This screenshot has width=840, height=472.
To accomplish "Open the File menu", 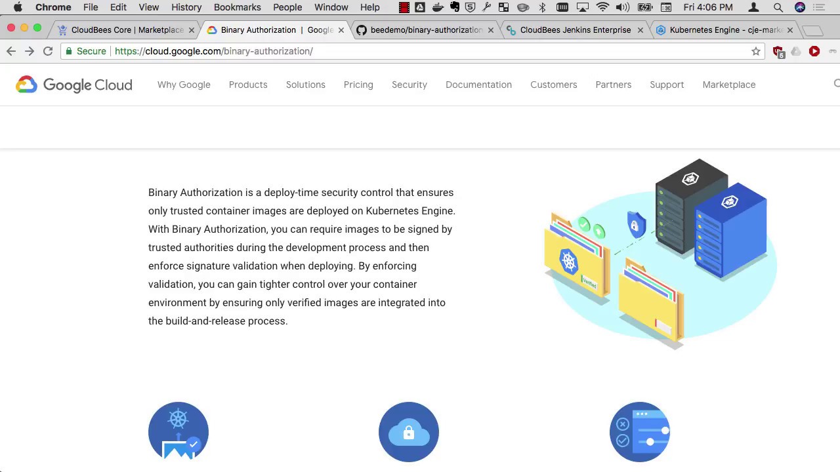I will tap(91, 7).
